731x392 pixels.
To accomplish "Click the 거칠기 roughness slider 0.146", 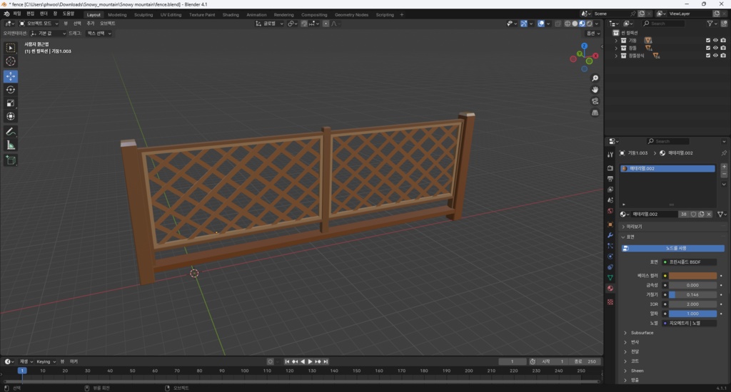I will click(x=692, y=294).
